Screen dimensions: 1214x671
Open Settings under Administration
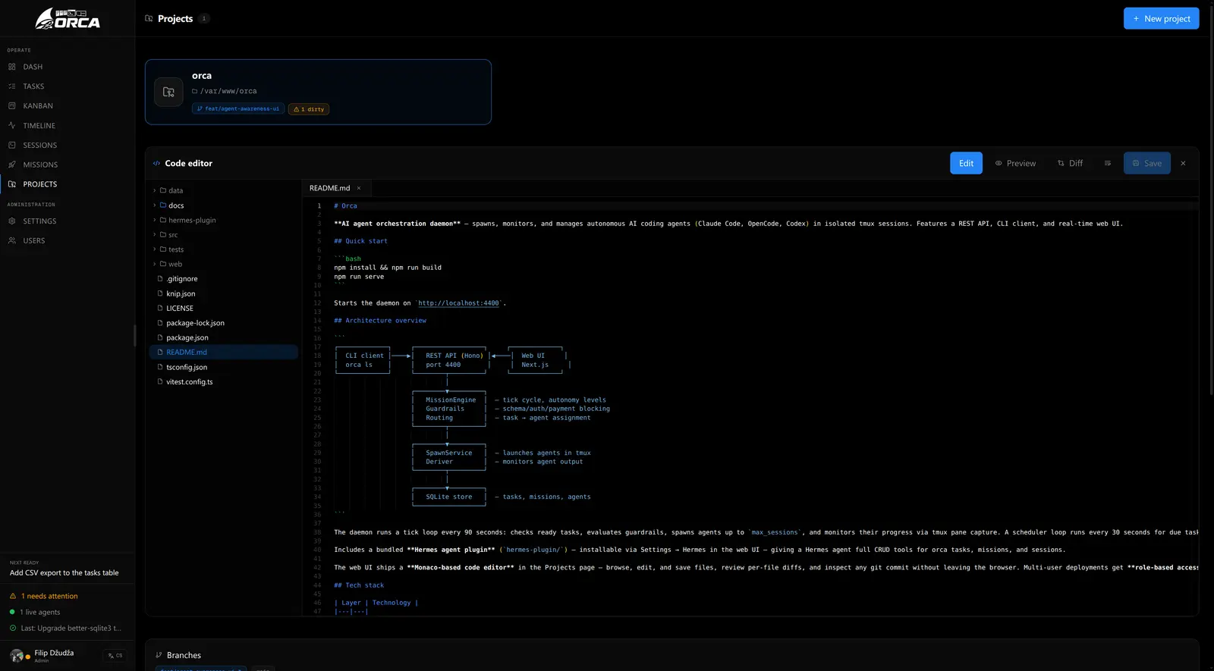tap(68, 221)
